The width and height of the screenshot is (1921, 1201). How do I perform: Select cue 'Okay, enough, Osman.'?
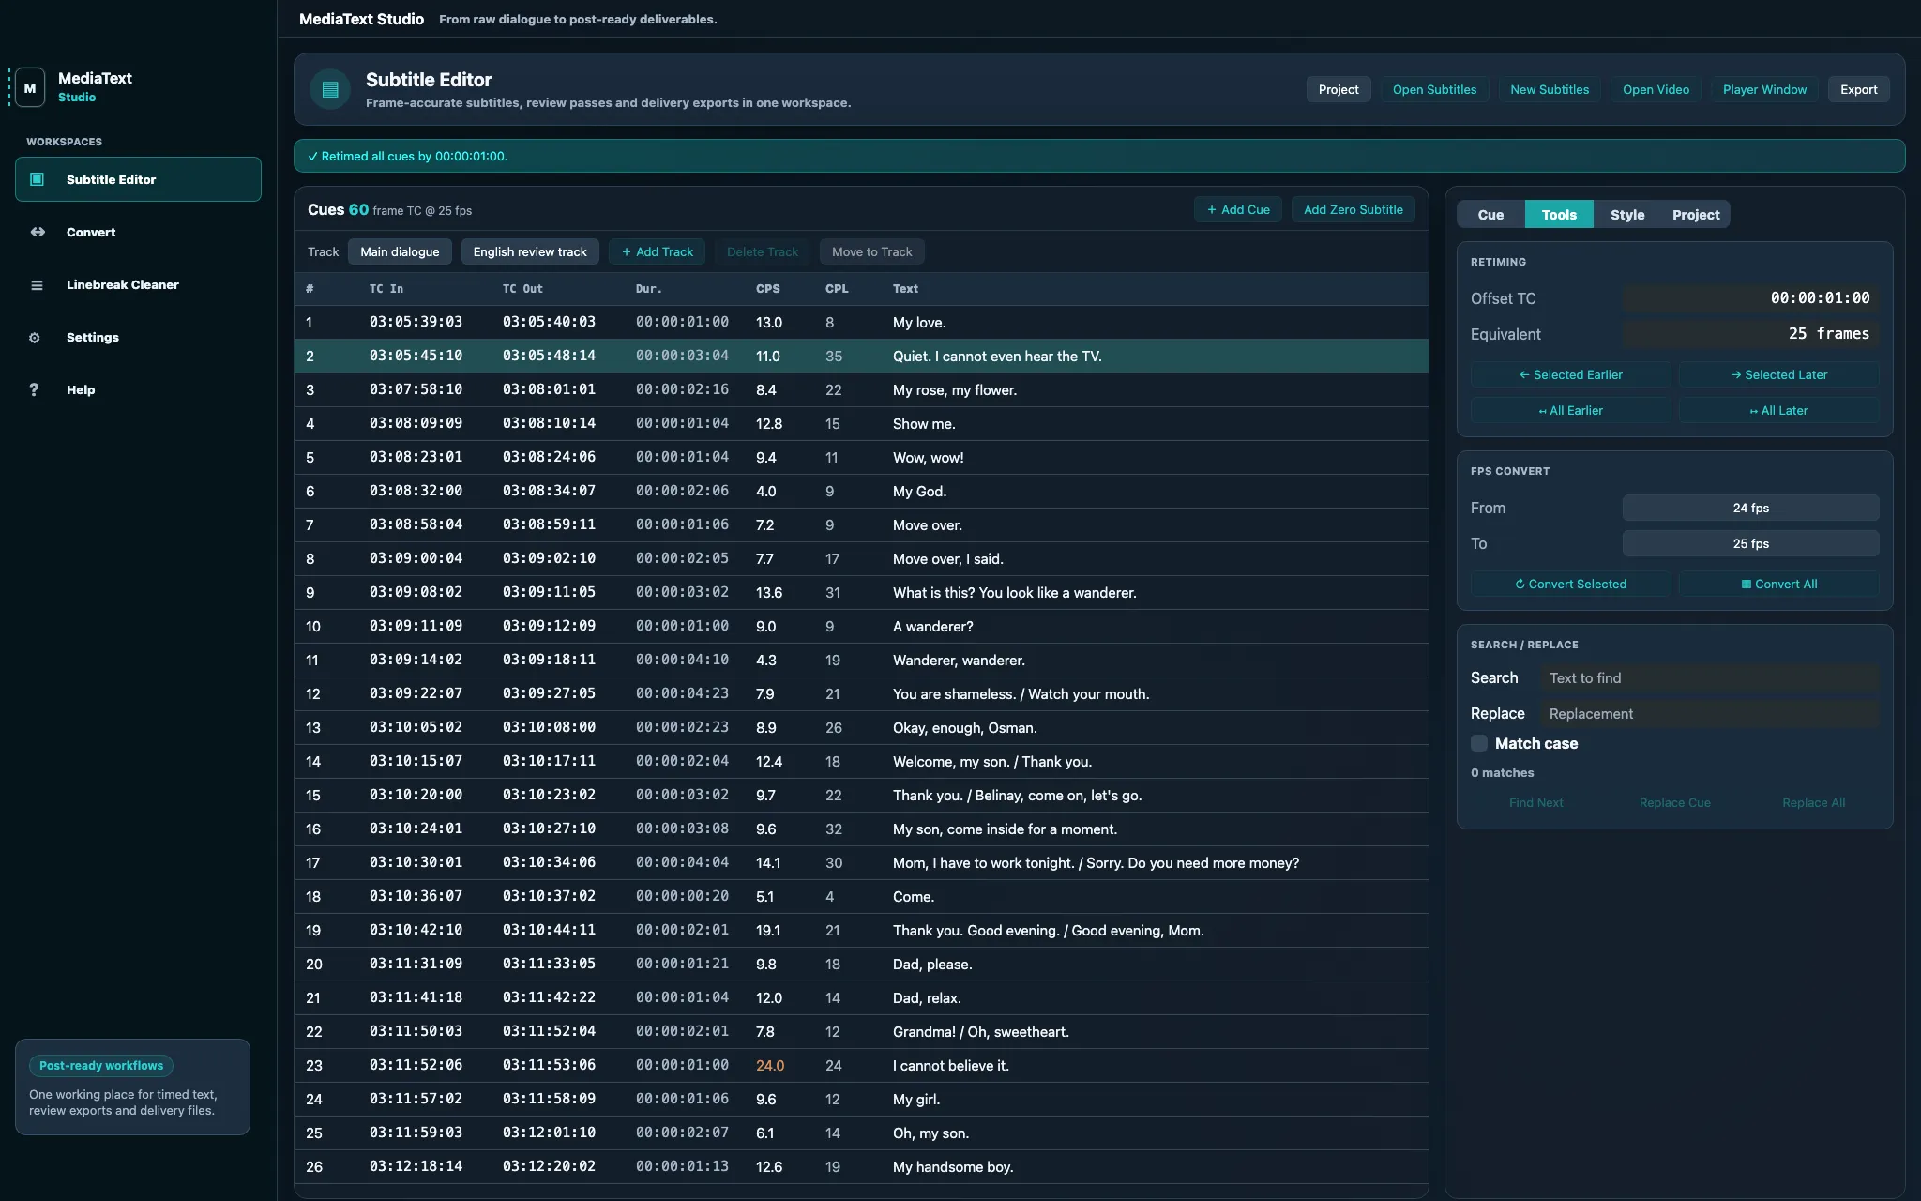[x=861, y=727]
